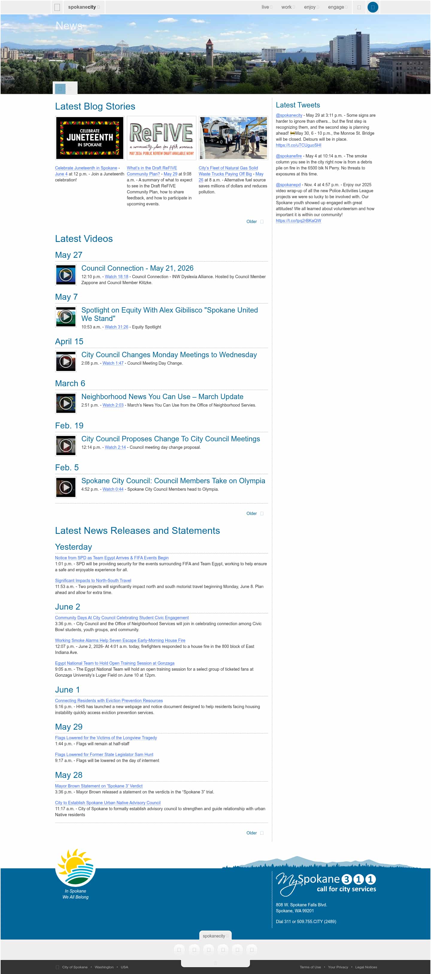Open the natural gas waste trucks photo
The width and height of the screenshot is (431, 974).
coord(233,138)
